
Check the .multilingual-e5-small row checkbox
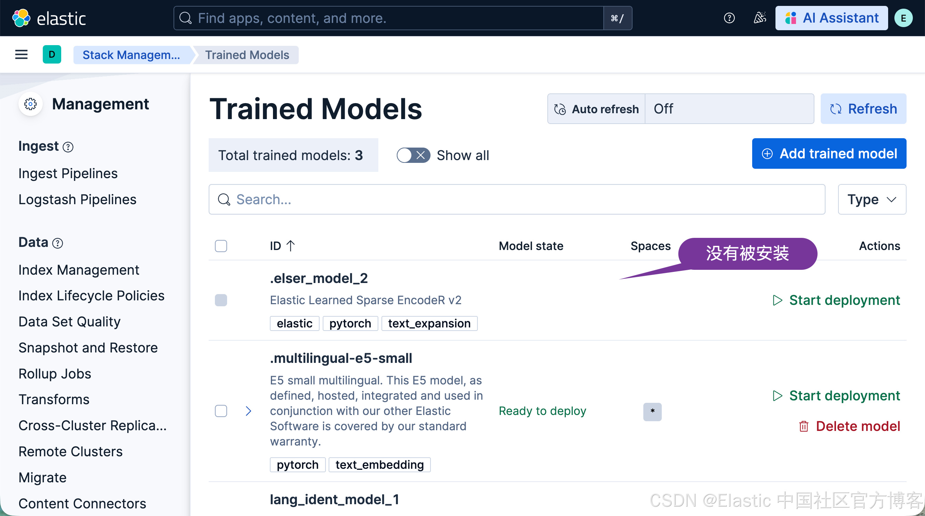(x=221, y=411)
